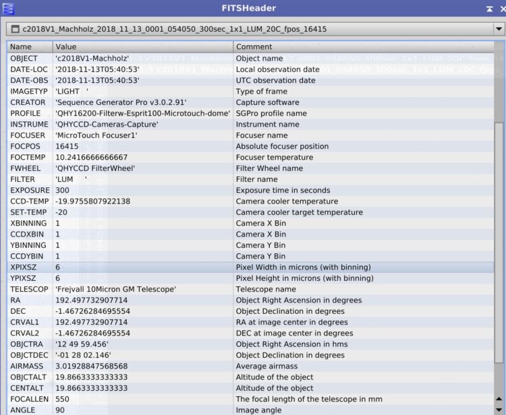The height and width of the screenshot is (415, 506).
Task: Click comment 'Absolute focuser position'
Action: pos(282,146)
